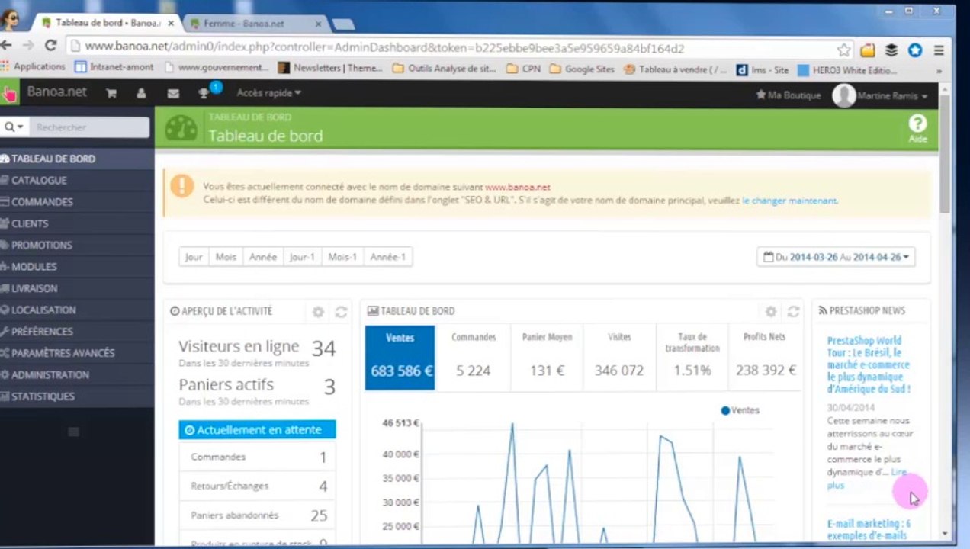This screenshot has height=549, width=970.
Task: Open the messages envelope icon in header
Action: (173, 93)
